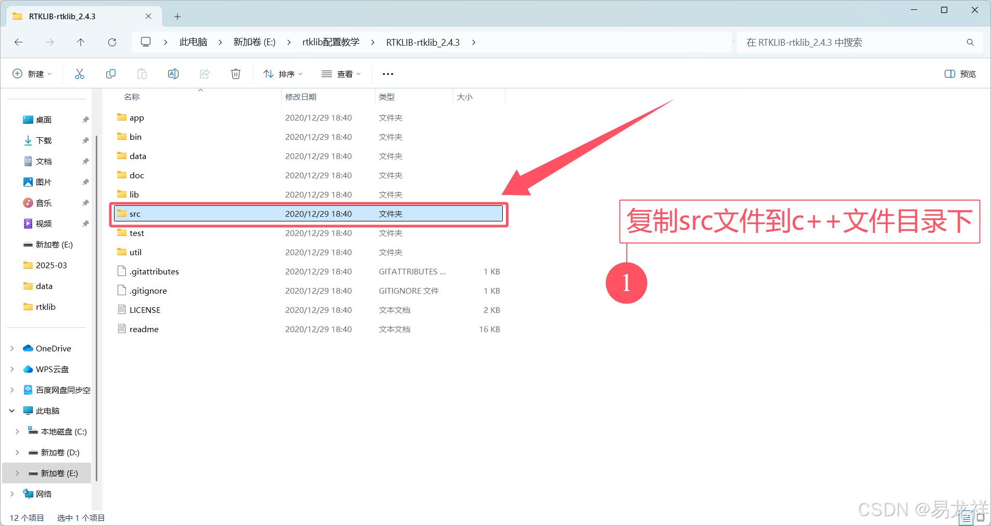Expand the OneDrive sidebar entry
Screen dimensions: 991x526
tap(11, 348)
